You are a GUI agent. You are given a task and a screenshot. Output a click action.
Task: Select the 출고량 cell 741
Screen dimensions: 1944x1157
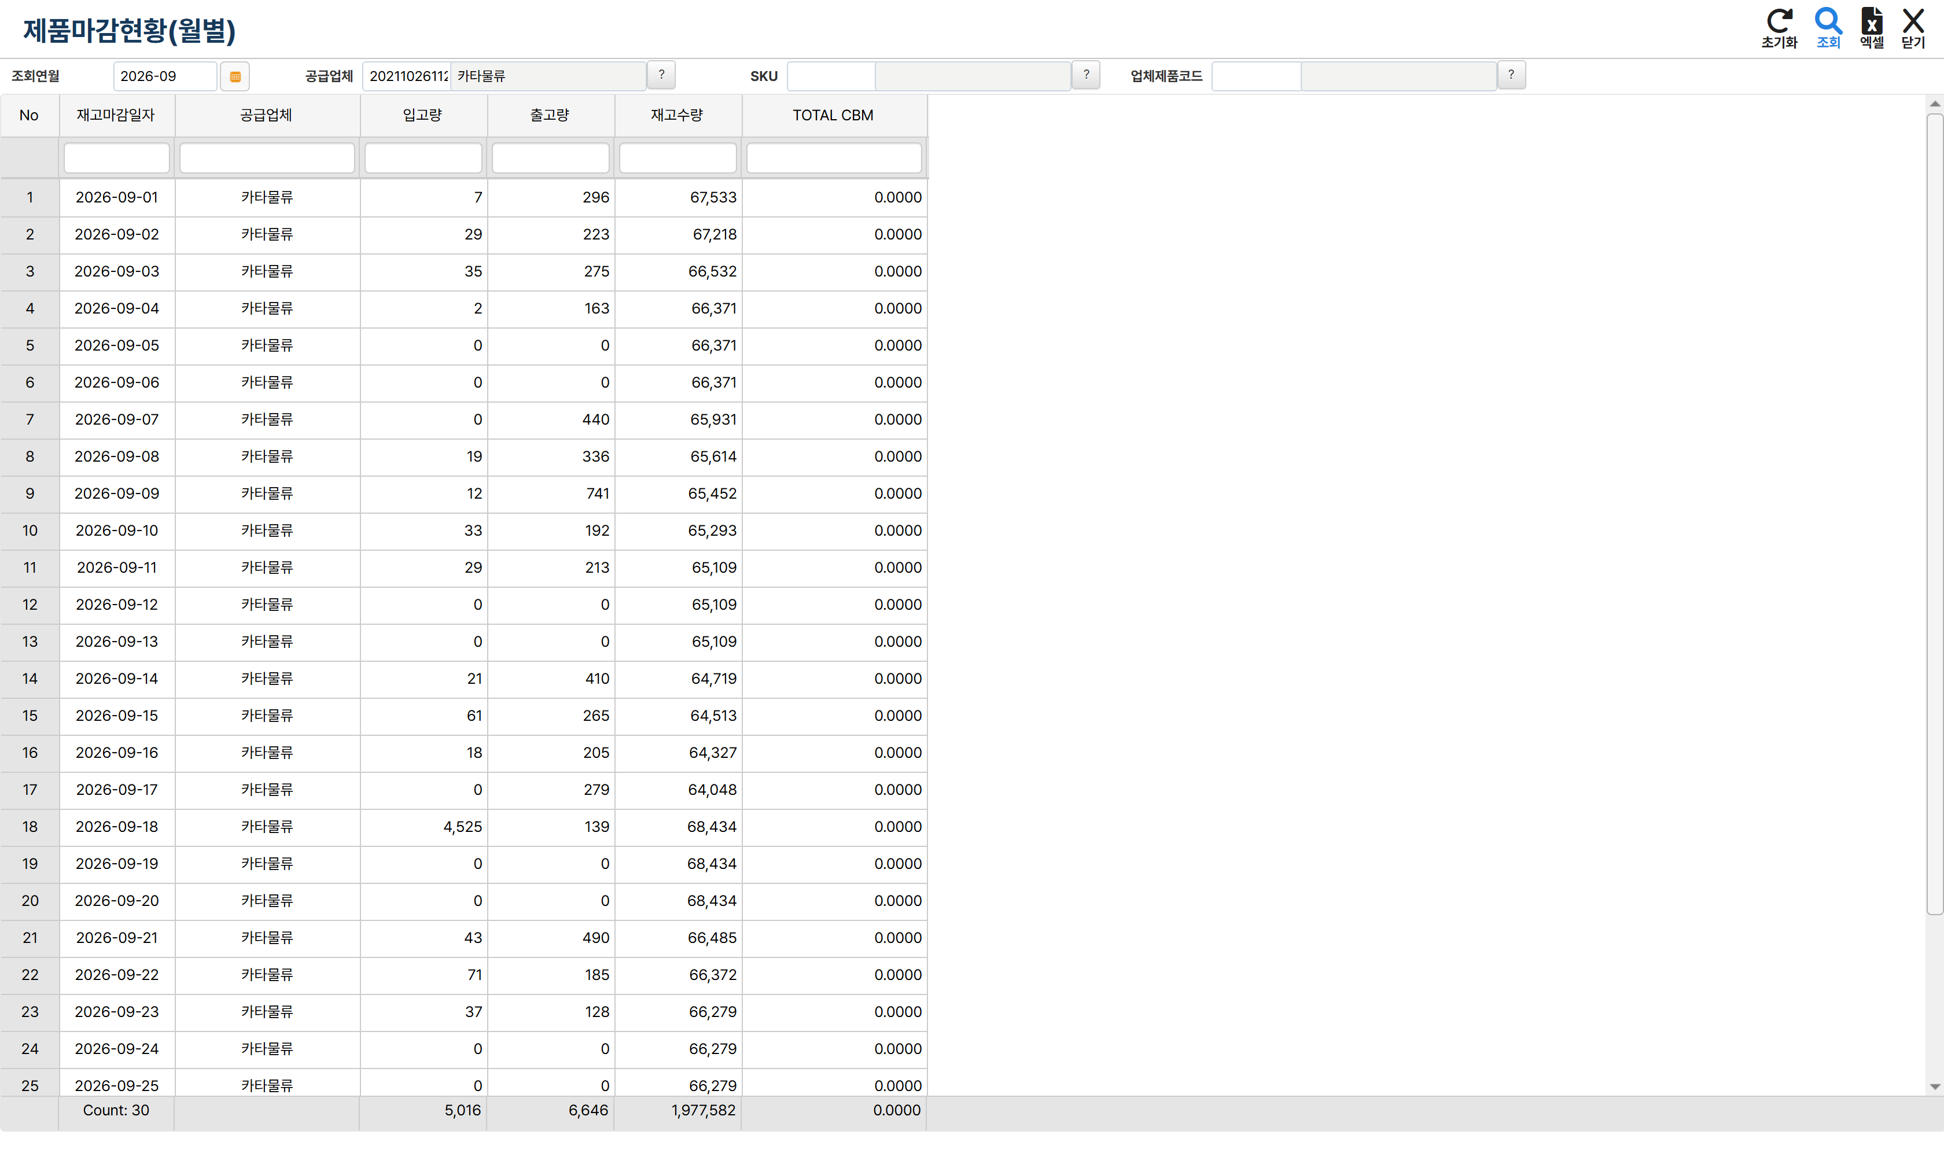[551, 493]
